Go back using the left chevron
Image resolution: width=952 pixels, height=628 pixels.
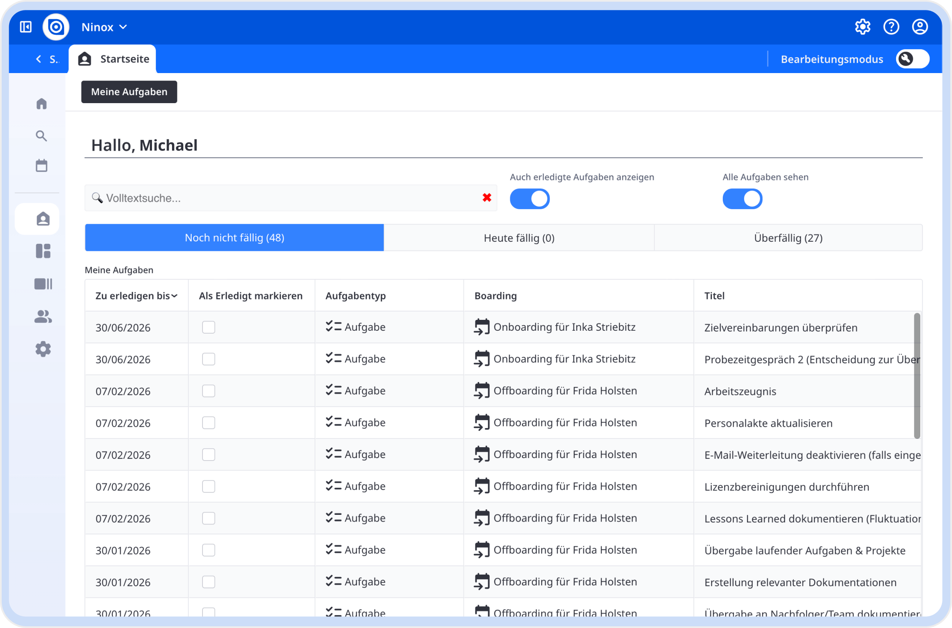tap(39, 59)
